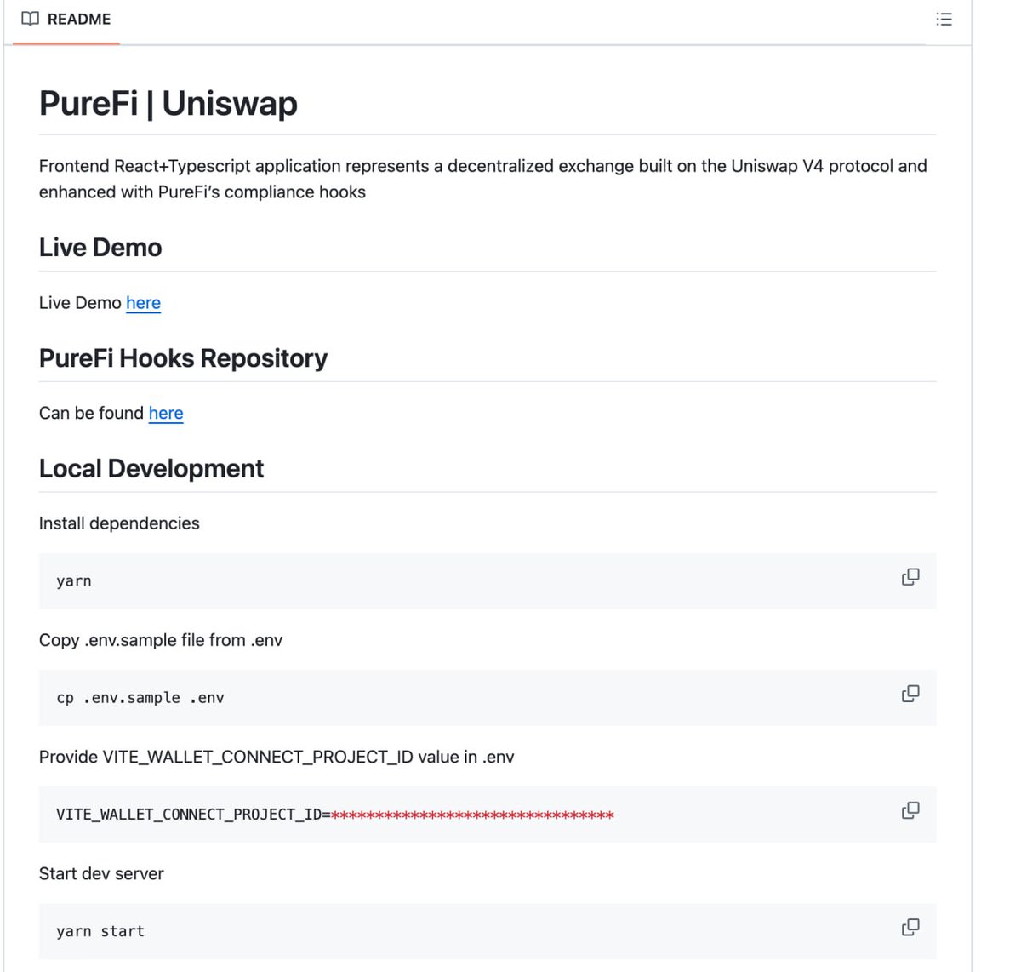1021x972 pixels.
Task: Copy the 'yarn start' command
Action: pos(910,927)
